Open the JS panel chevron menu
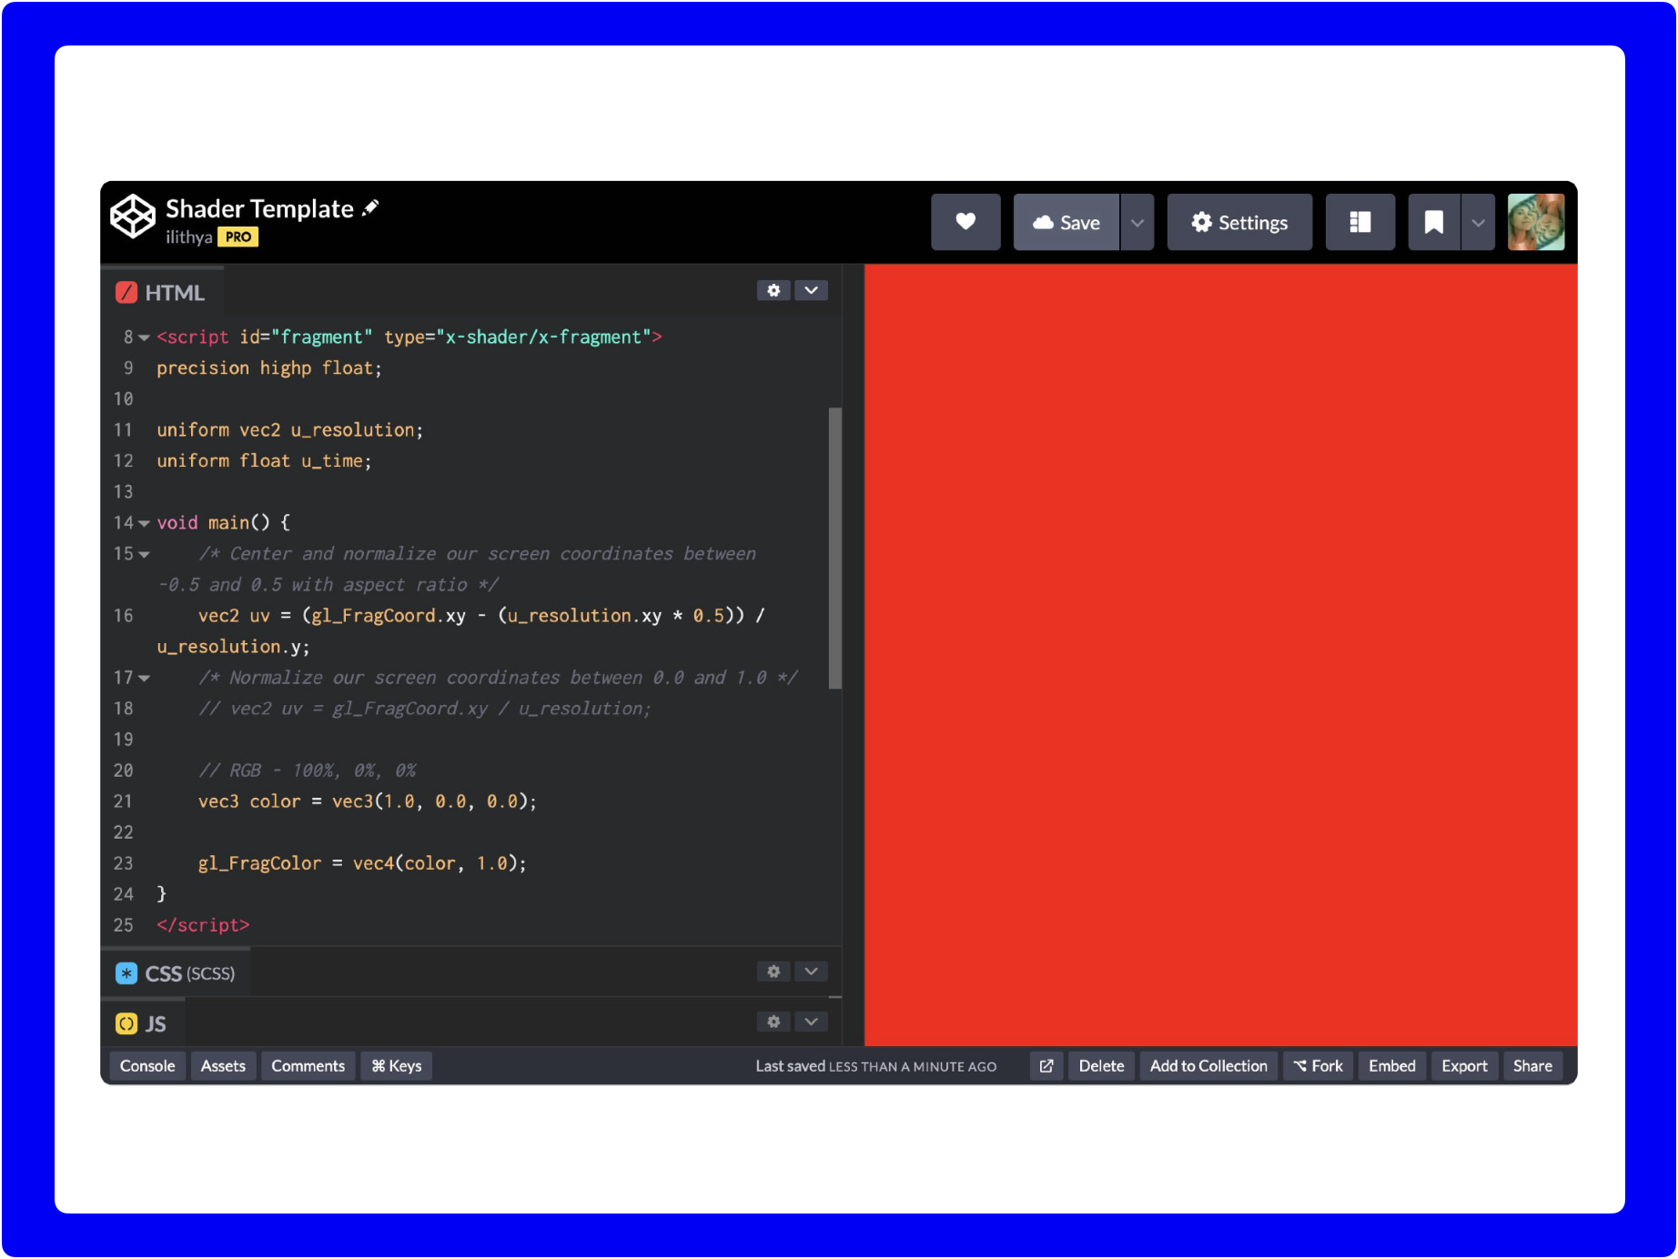Image resolution: width=1678 pixels, height=1259 pixels. 811,1022
